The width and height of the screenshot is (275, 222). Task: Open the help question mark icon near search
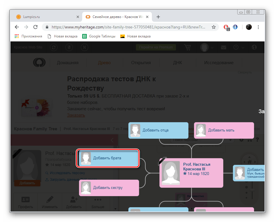[257, 140]
